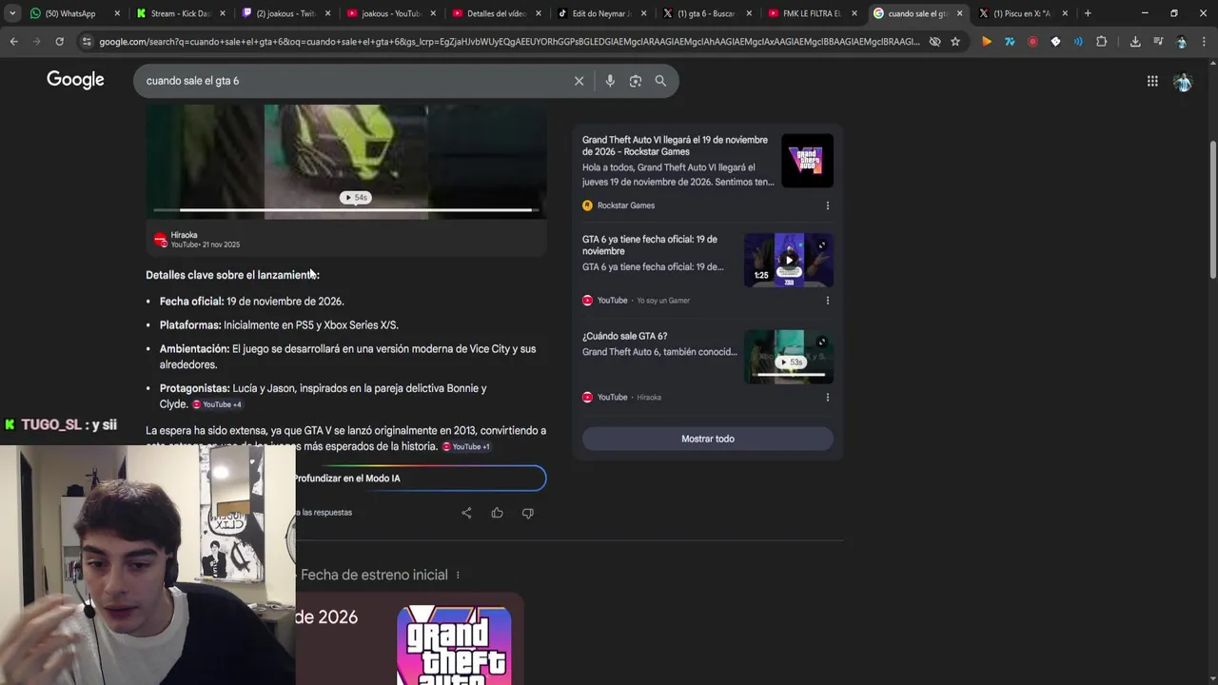The height and width of the screenshot is (685, 1218).
Task: Open '¿Cuándo sale GTA 6?' video result
Action: (x=624, y=336)
